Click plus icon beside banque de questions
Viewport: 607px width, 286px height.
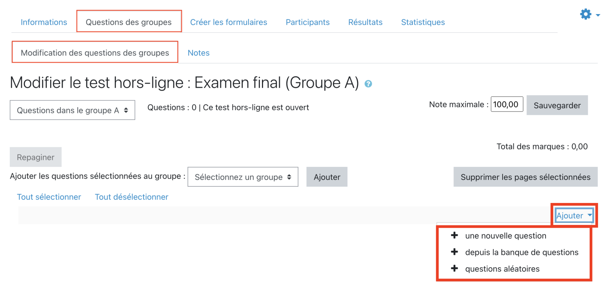(x=455, y=252)
